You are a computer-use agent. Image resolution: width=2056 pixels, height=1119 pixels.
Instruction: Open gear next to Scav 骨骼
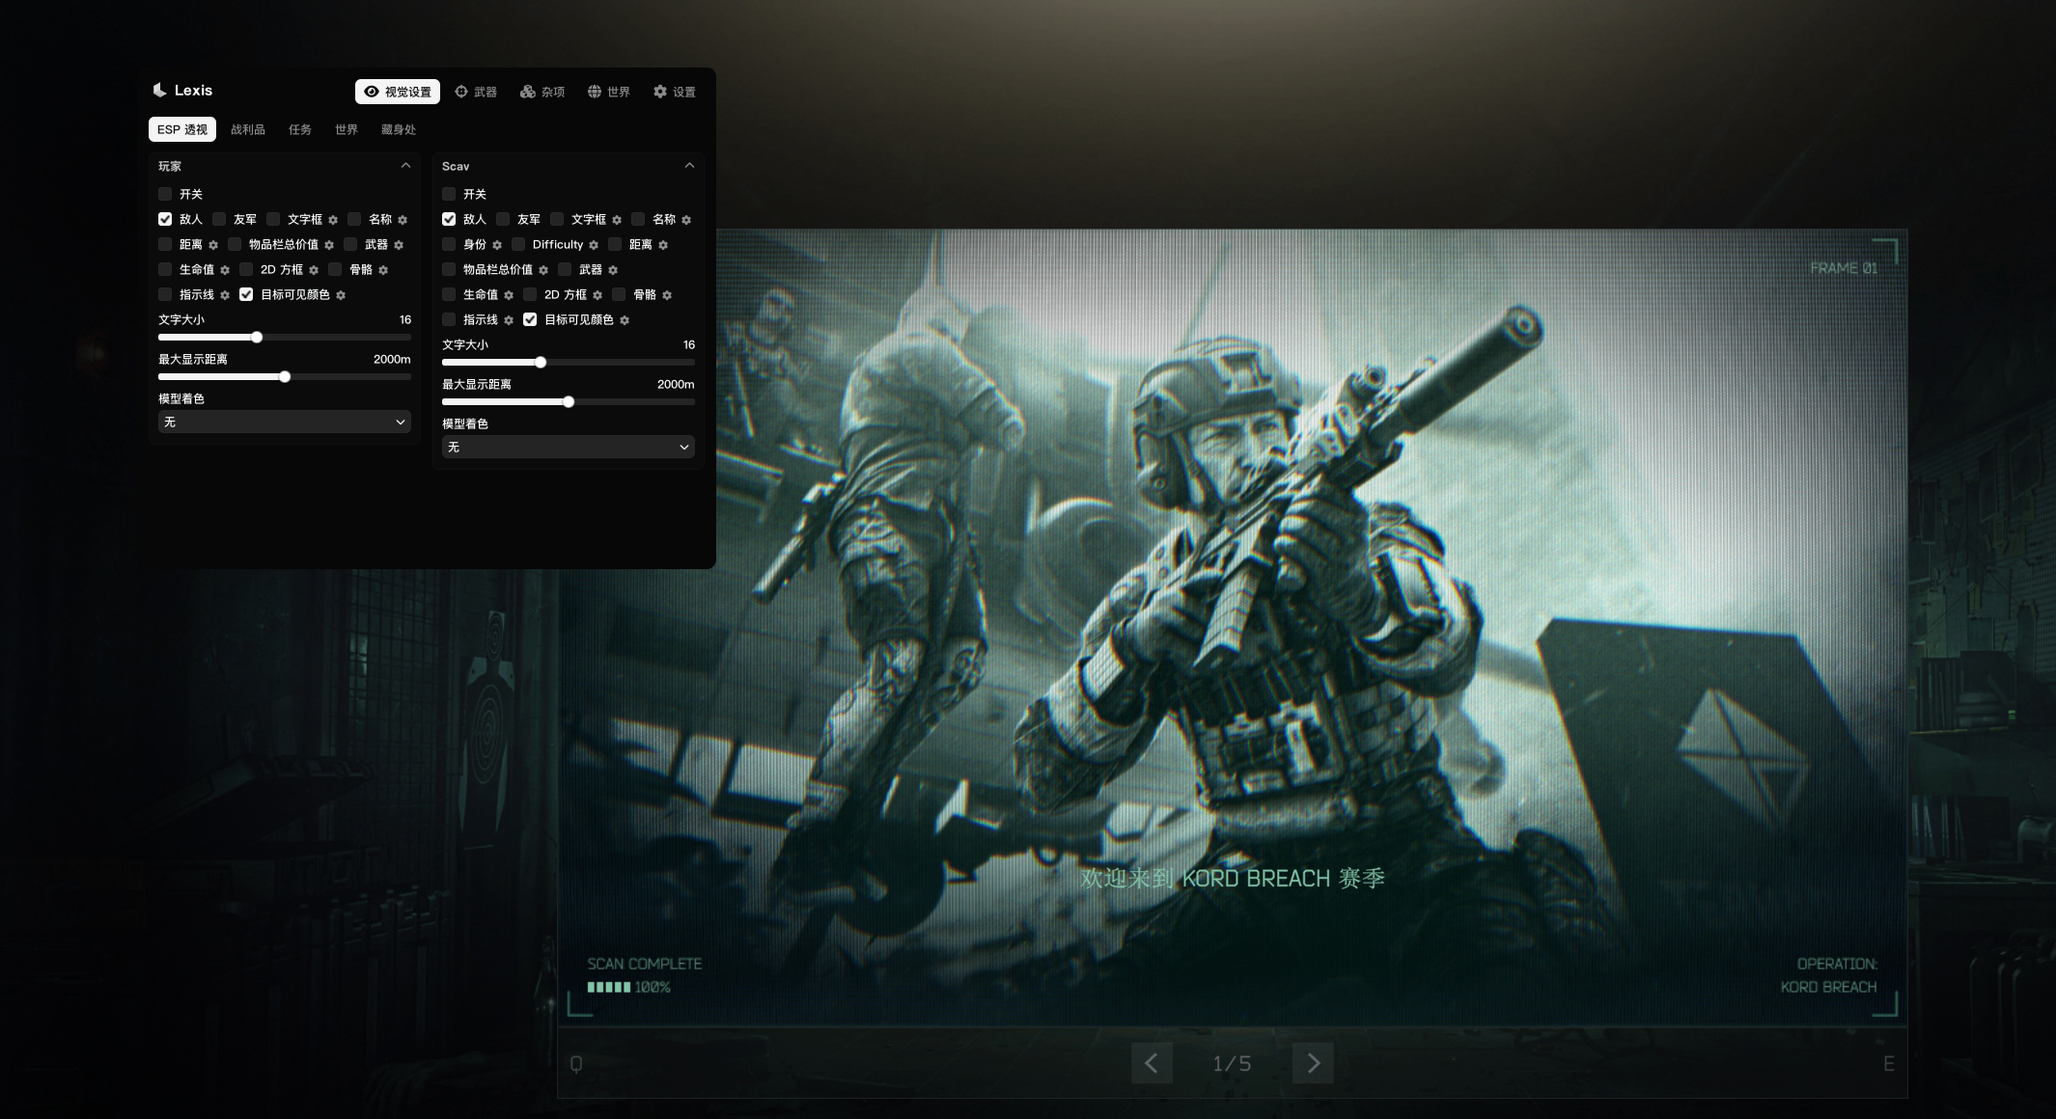[x=667, y=295]
